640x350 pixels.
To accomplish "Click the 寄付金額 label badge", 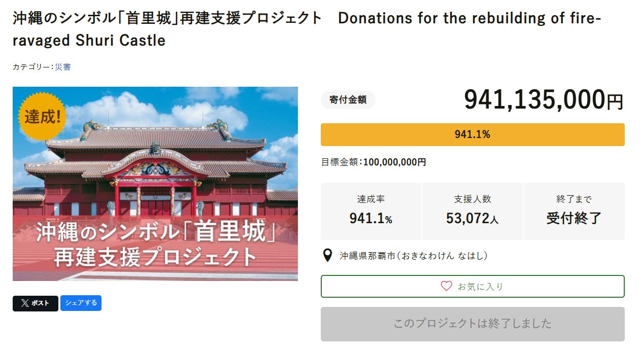I will click(348, 100).
